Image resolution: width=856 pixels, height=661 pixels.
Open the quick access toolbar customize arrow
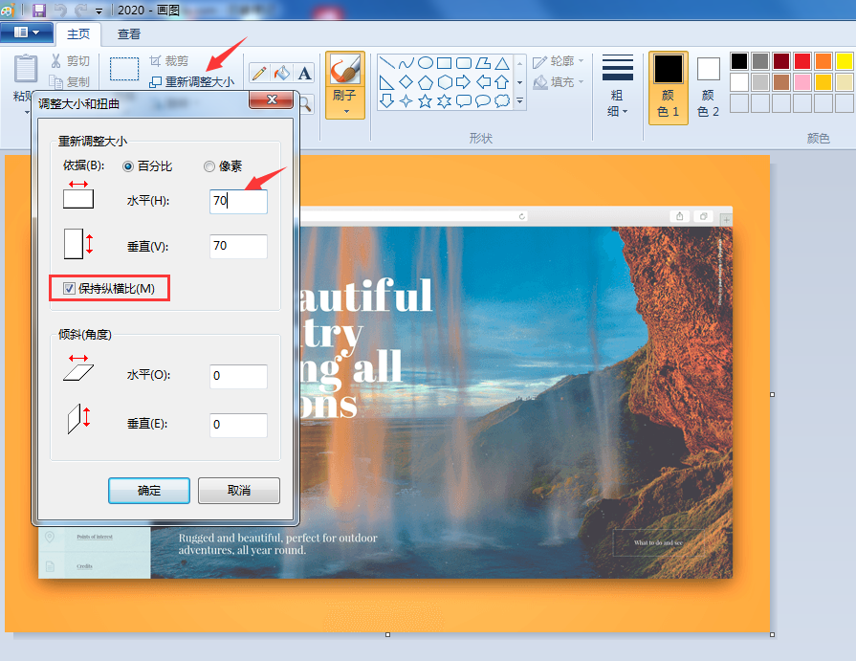[x=99, y=11]
